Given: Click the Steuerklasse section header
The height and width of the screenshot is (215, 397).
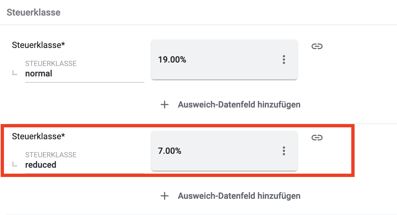Looking at the screenshot, I should point(33,13).
